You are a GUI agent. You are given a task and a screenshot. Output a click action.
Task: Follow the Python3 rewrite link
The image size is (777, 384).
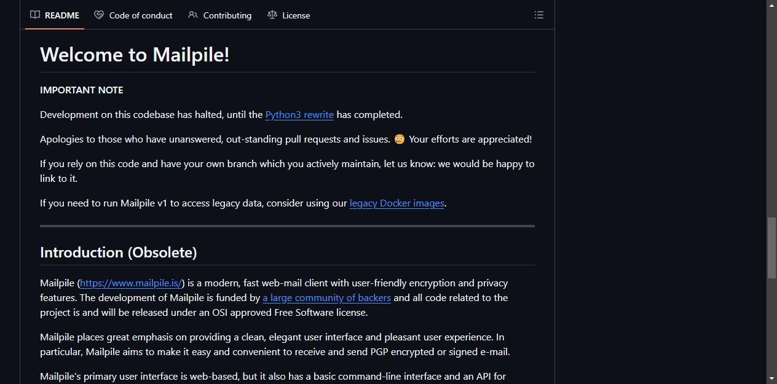[299, 115]
